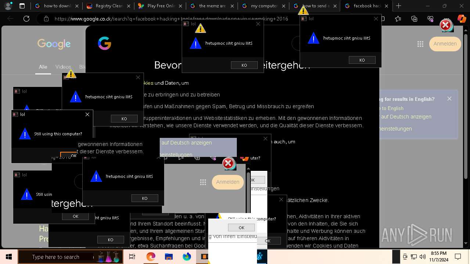Click 'Type here to search' taskbar box
Image resolution: width=470 pixels, height=264 pixels.
coord(55,257)
